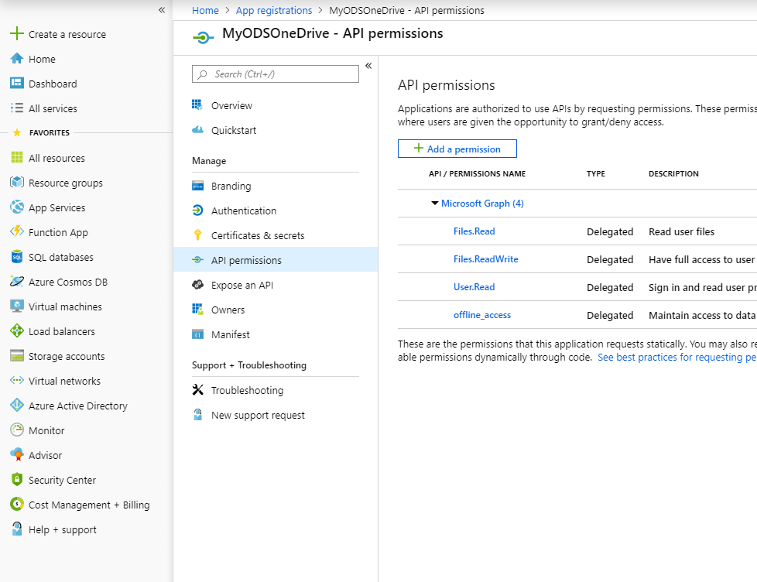This screenshot has width=757, height=582.
Task: Select the Certificates & secrets key icon
Action: [197, 235]
